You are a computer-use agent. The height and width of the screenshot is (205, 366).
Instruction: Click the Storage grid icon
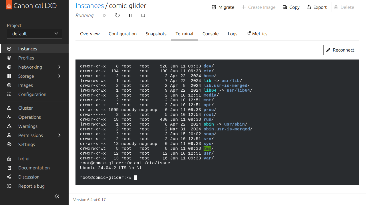click(x=9, y=76)
